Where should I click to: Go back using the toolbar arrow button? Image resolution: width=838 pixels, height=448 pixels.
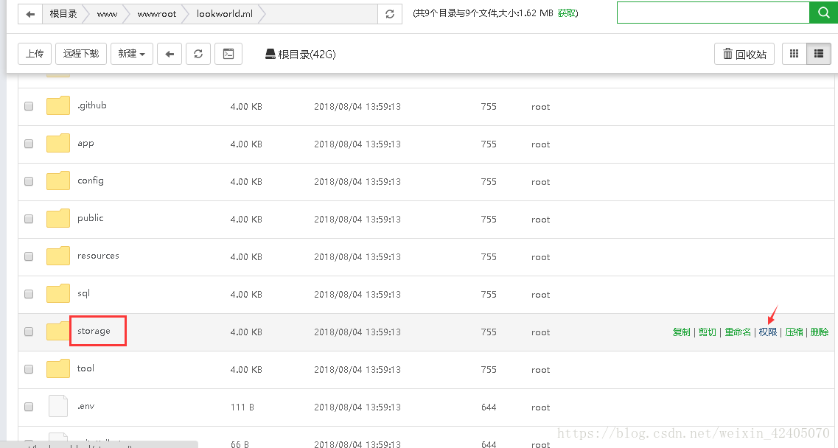[170, 54]
